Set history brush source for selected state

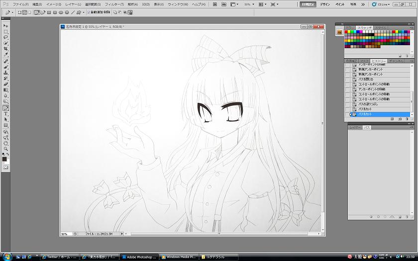pyautogui.click(x=347, y=114)
